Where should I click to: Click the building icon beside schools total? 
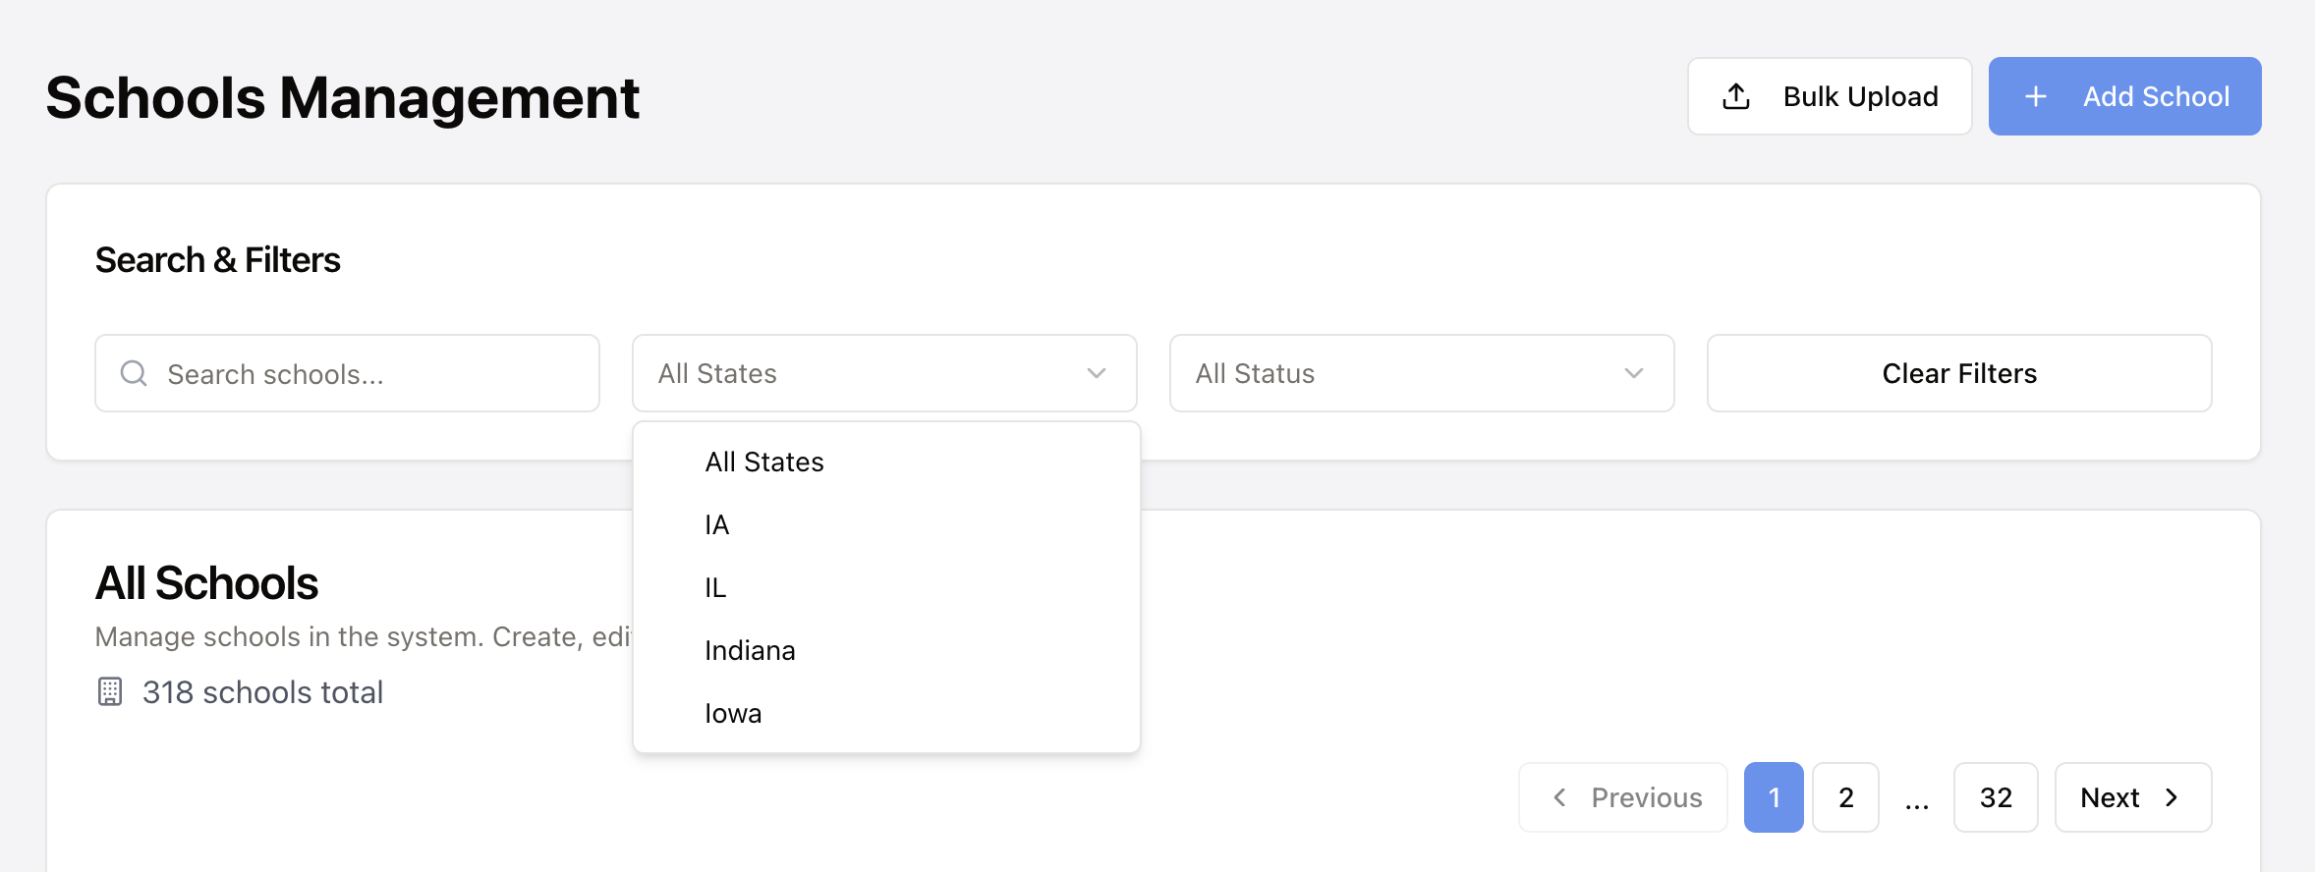coord(110,691)
